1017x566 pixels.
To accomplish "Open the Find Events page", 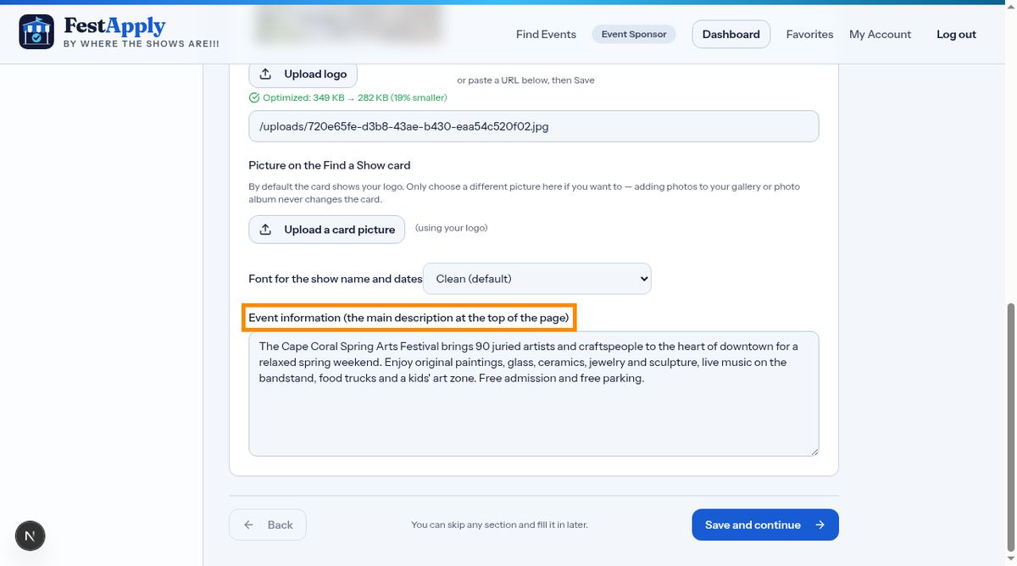I will [x=546, y=34].
